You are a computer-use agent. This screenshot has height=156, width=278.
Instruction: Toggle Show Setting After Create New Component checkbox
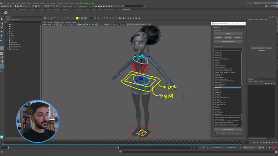tap(215, 133)
